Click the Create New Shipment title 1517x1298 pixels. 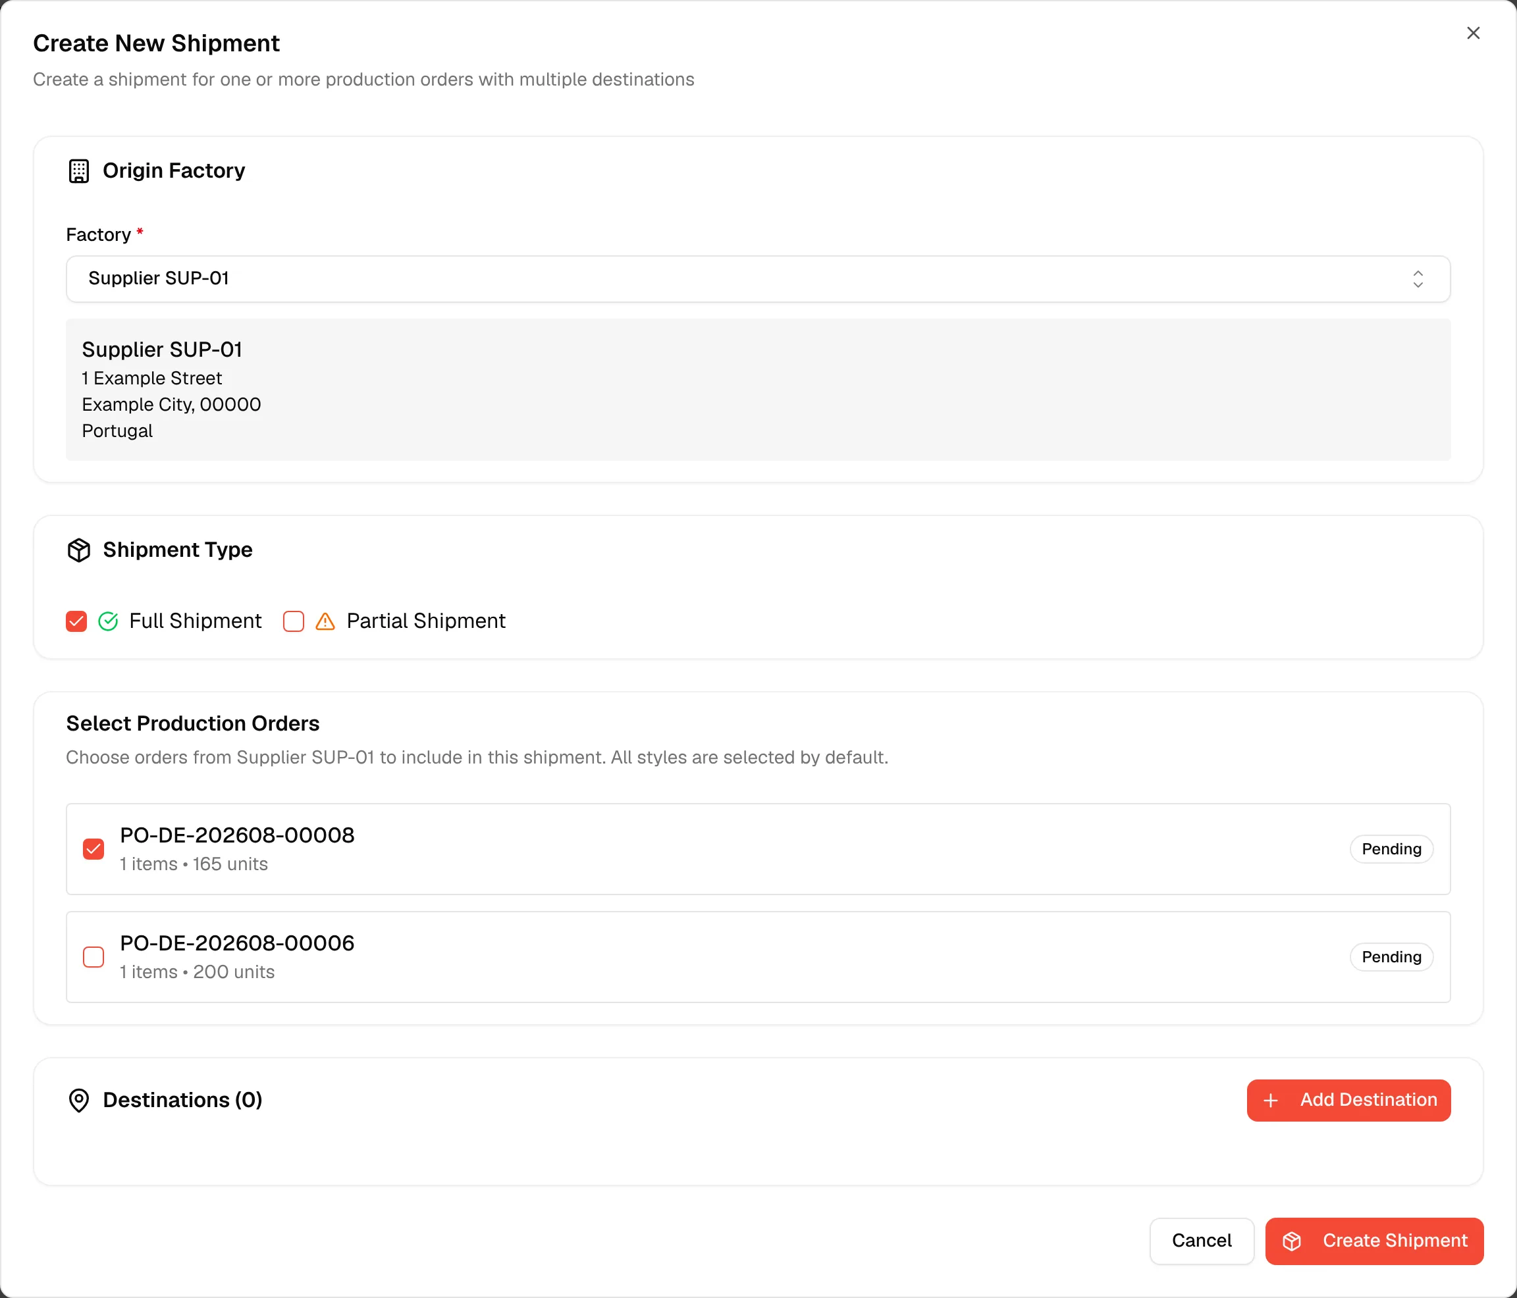[156, 43]
